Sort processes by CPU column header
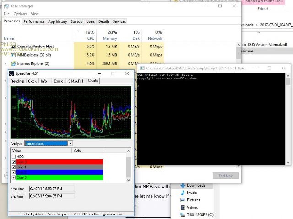The image size is (293, 219). tap(90, 35)
